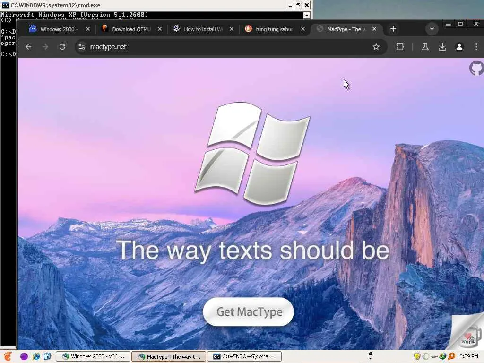Switch to Windows 2000 - v86 taskbar button

click(x=93, y=356)
